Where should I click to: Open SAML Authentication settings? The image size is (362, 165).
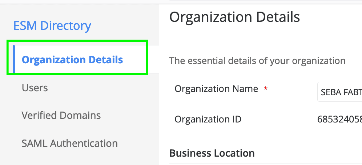[69, 143]
